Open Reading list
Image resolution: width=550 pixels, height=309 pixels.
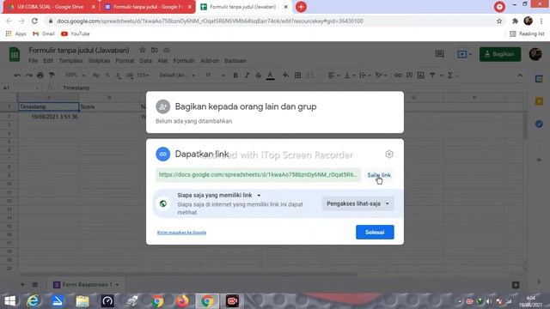click(527, 34)
